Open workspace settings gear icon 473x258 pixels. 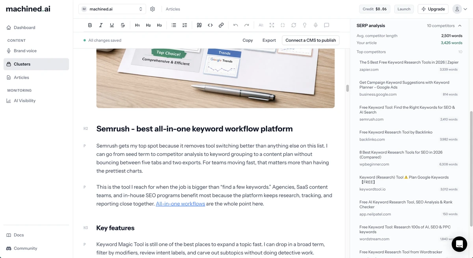tap(153, 9)
